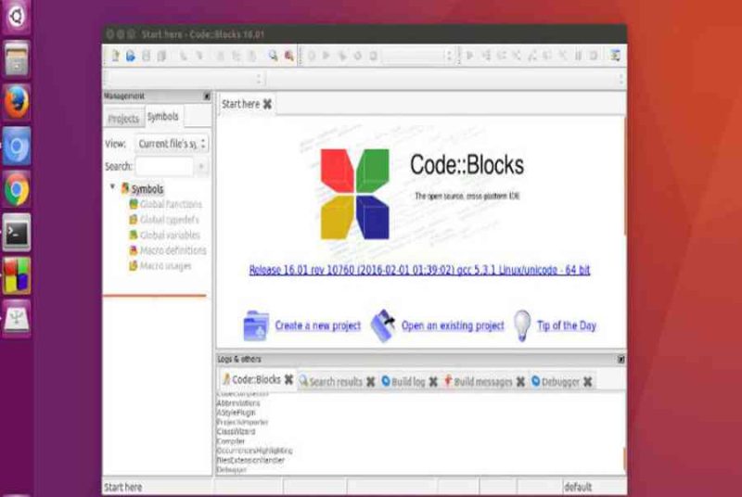Open the Debugging windows toolbar icon

coord(615,56)
